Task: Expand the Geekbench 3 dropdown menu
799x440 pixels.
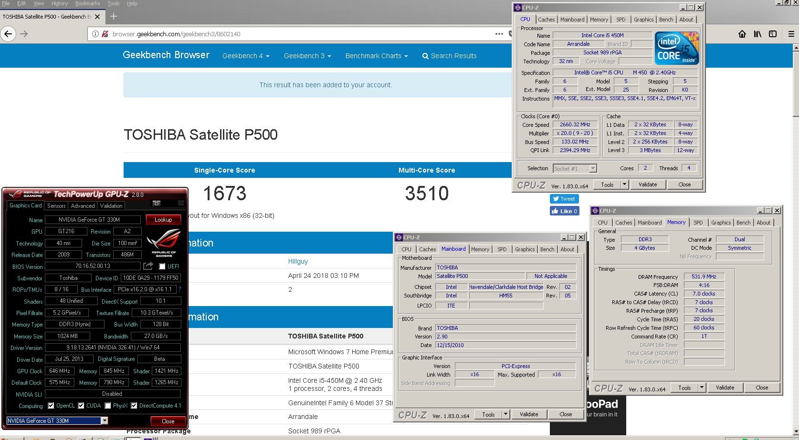Action: coord(307,56)
